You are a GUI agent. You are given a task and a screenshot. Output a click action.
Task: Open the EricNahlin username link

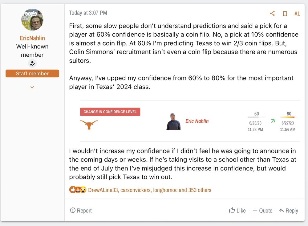click(32, 38)
